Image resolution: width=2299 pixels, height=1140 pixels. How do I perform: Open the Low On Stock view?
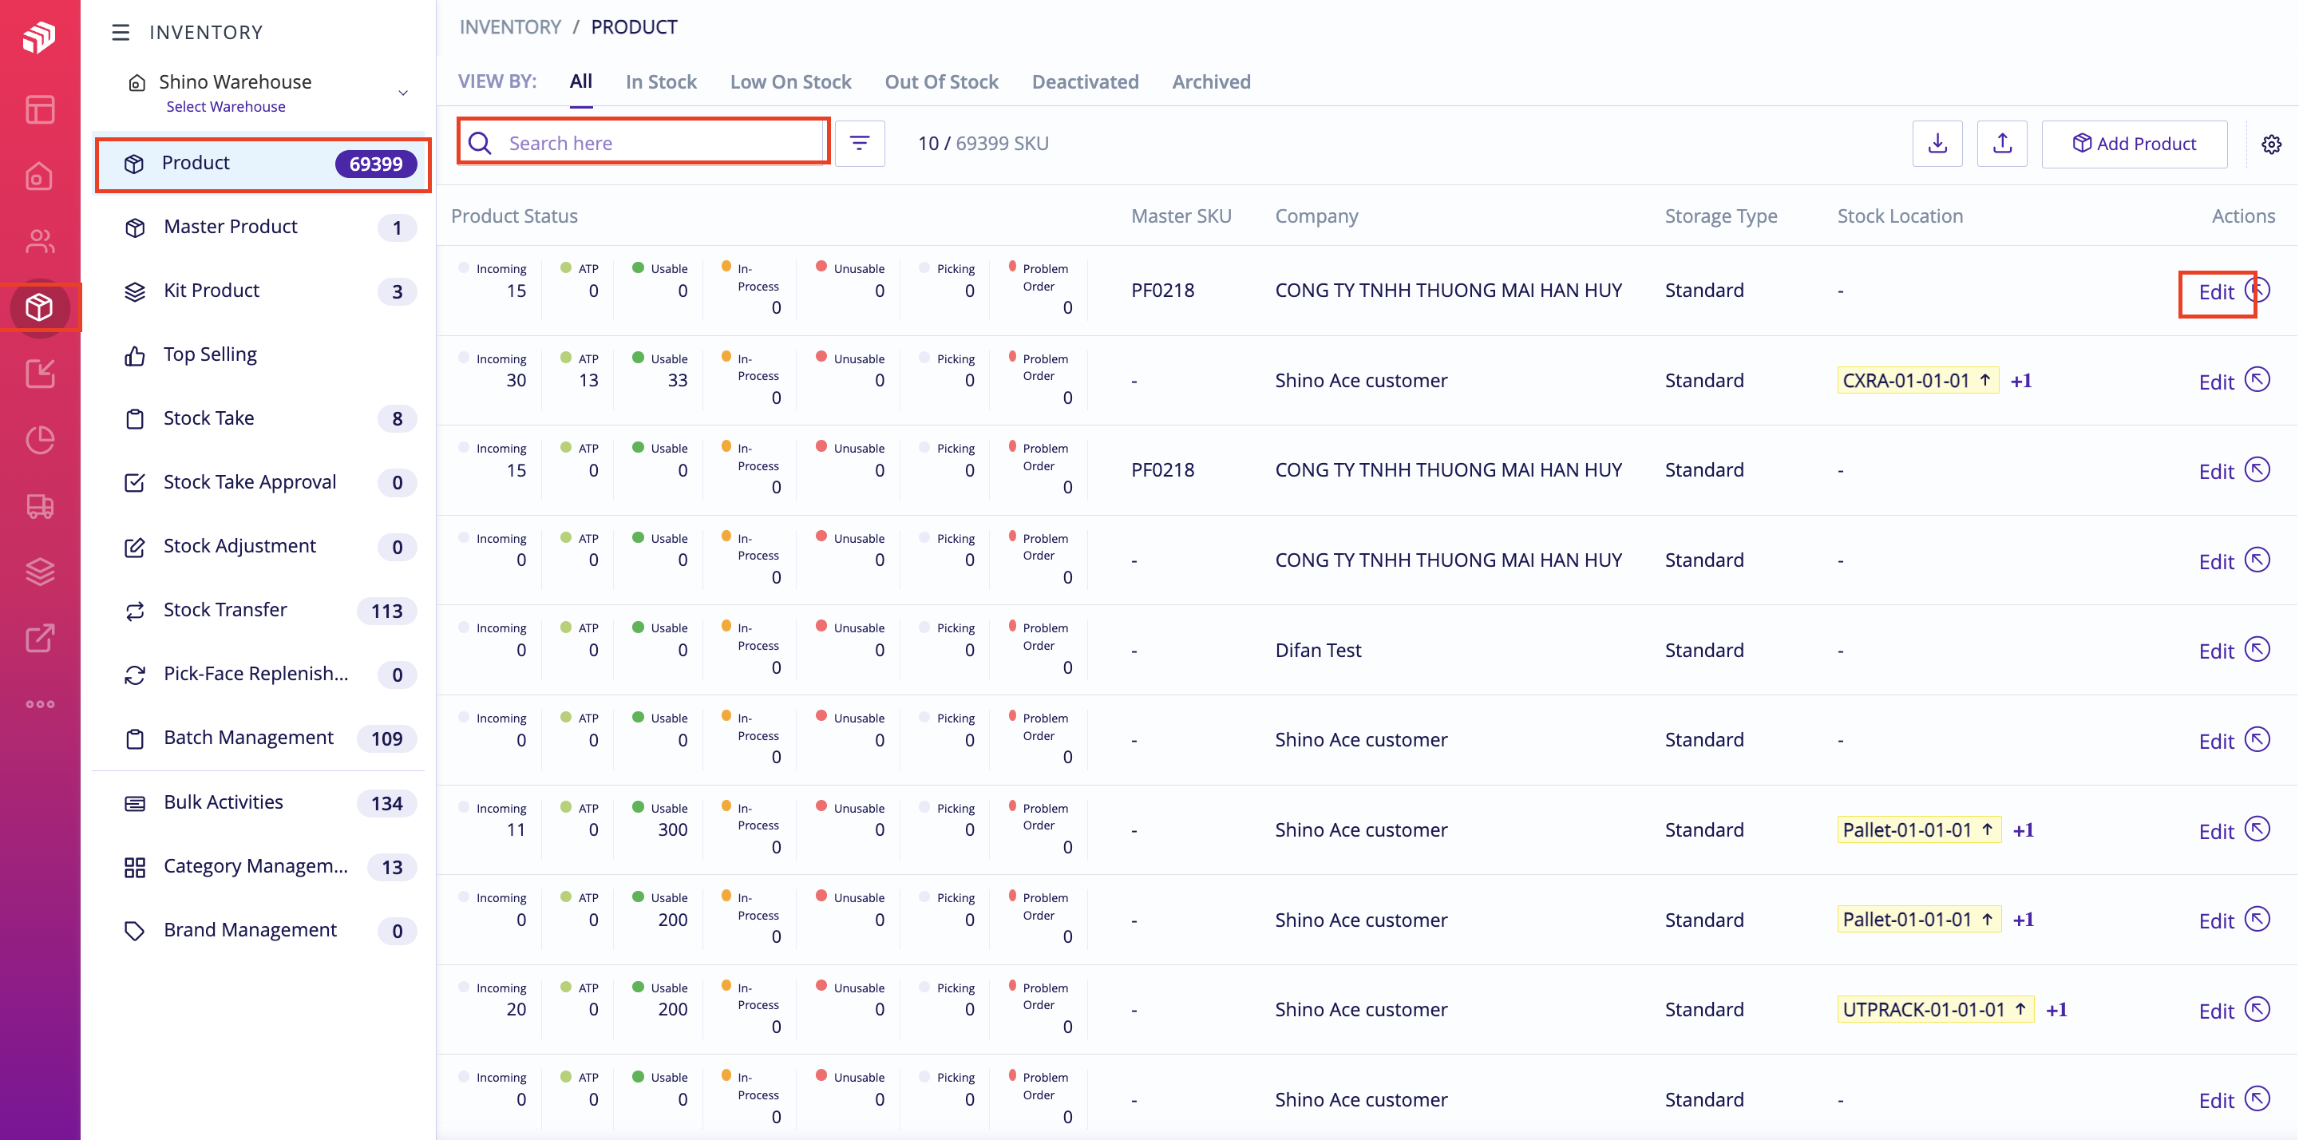[x=791, y=81]
